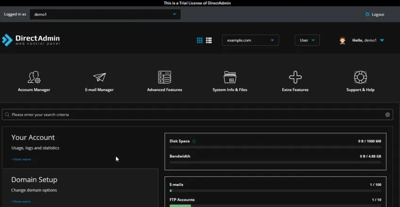Viewport: 400px width, 207px height.
Task: Click the demo1 user avatar
Action: click(x=342, y=40)
